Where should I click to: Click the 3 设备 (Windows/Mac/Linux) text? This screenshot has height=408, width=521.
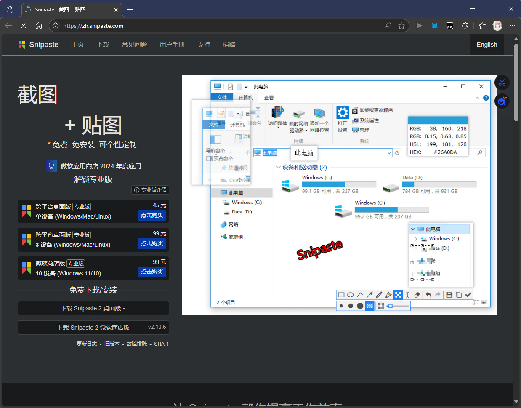tap(73, 245)
